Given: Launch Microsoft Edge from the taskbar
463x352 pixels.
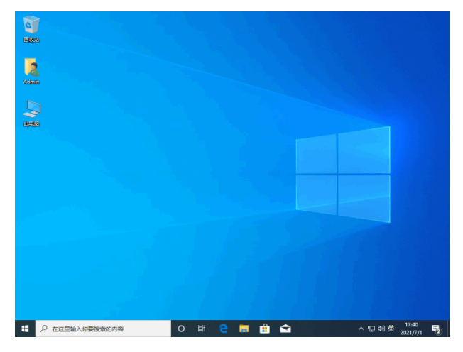Looking at the screenshot, I should [223, 329].
